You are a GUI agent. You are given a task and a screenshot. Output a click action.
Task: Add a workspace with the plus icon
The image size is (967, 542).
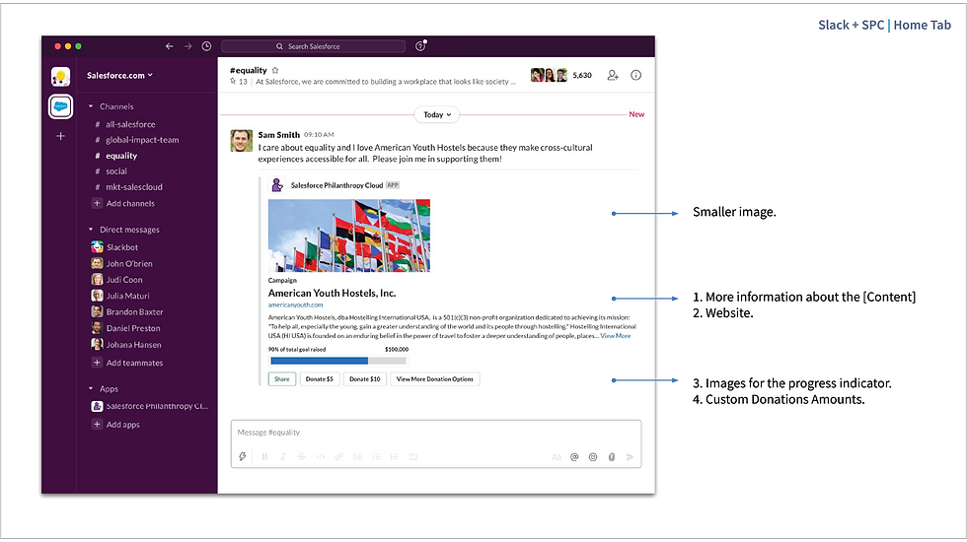pyautogui.click(x=60, y=136)
